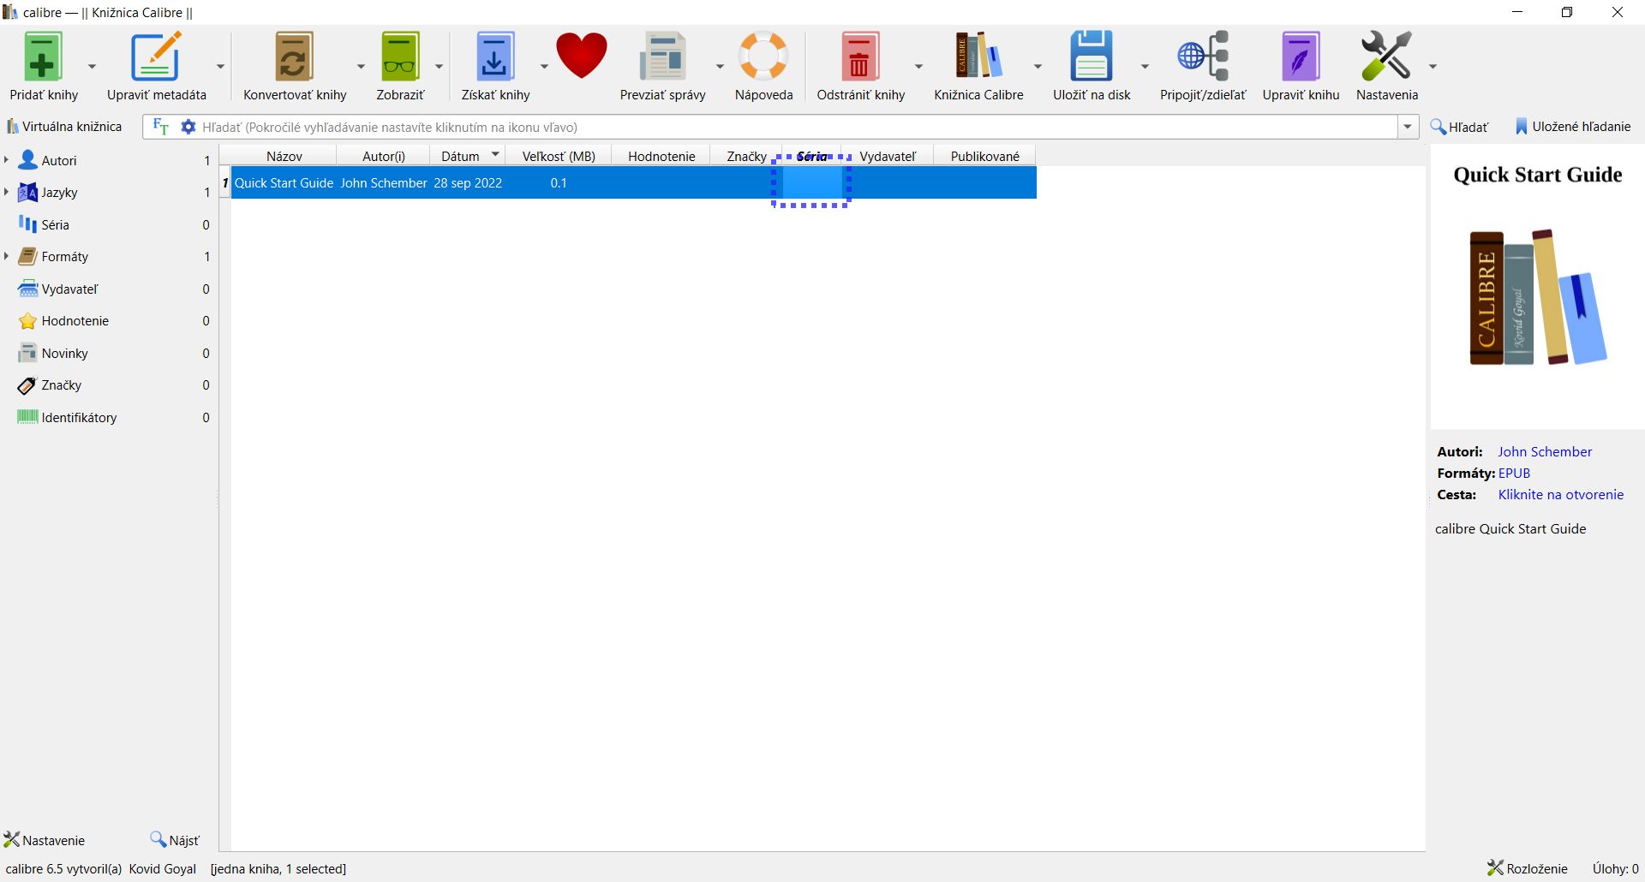The width and height of the screenshot is (1645, 882).
Task: Open search history dropdown
Action: pyautogui.click(x=1408, y=127)
